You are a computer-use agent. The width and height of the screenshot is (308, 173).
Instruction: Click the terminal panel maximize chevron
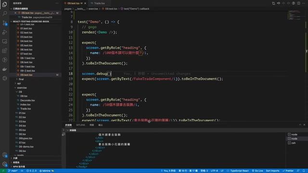coord(300,125)
